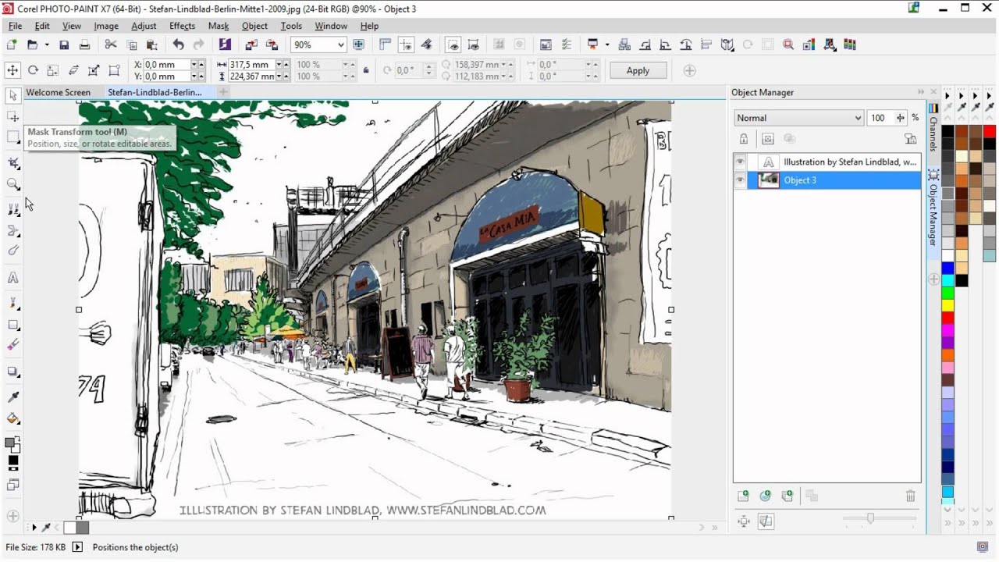Click the X position input field
This screenshot has width=999, height=562.
coord(165,65)
